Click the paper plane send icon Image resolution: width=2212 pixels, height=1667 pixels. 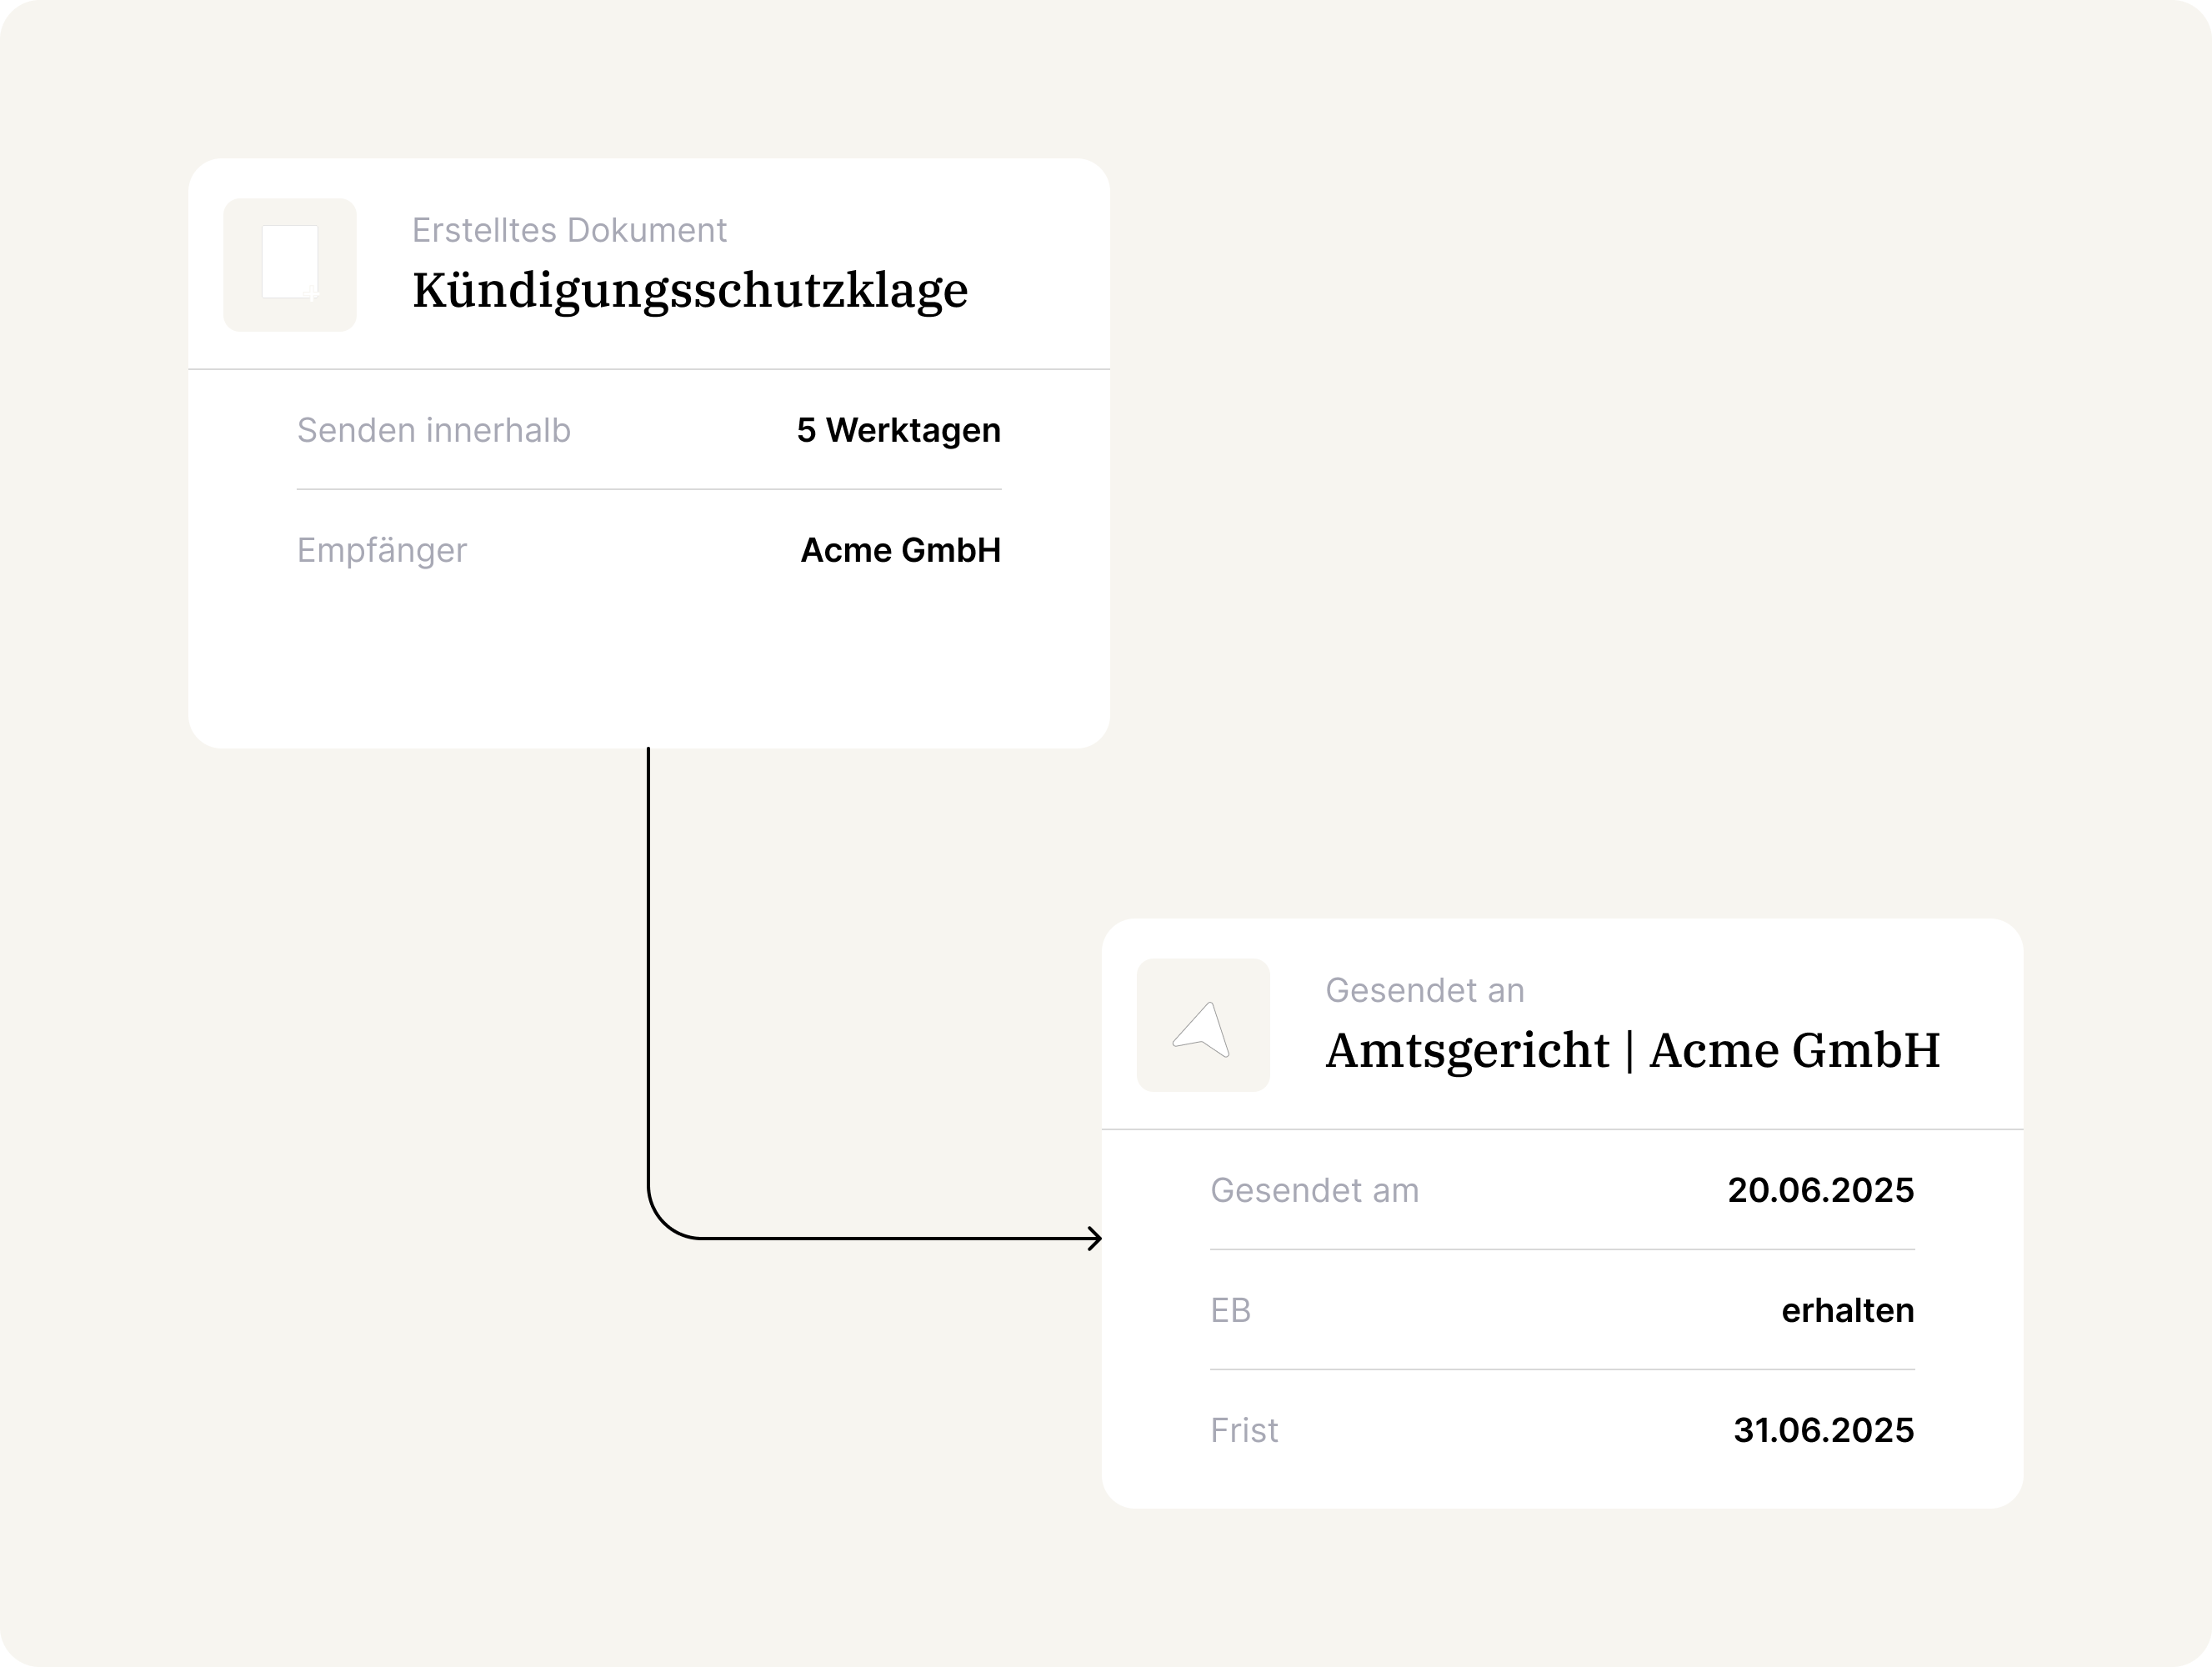tap(1202, 1026)
